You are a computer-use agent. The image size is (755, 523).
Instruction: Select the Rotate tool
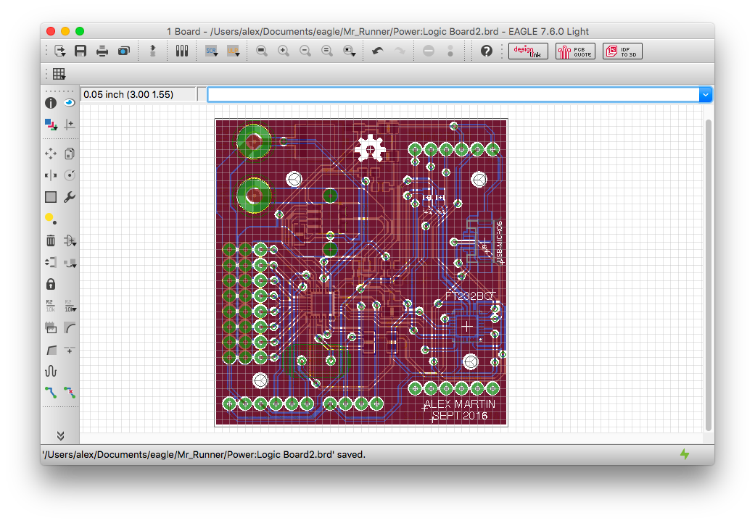(x=70, y=175)
